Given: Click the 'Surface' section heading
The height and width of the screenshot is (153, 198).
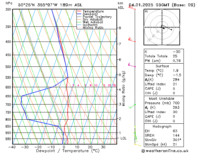Looking at the screenshot, I should coord(162,66).
